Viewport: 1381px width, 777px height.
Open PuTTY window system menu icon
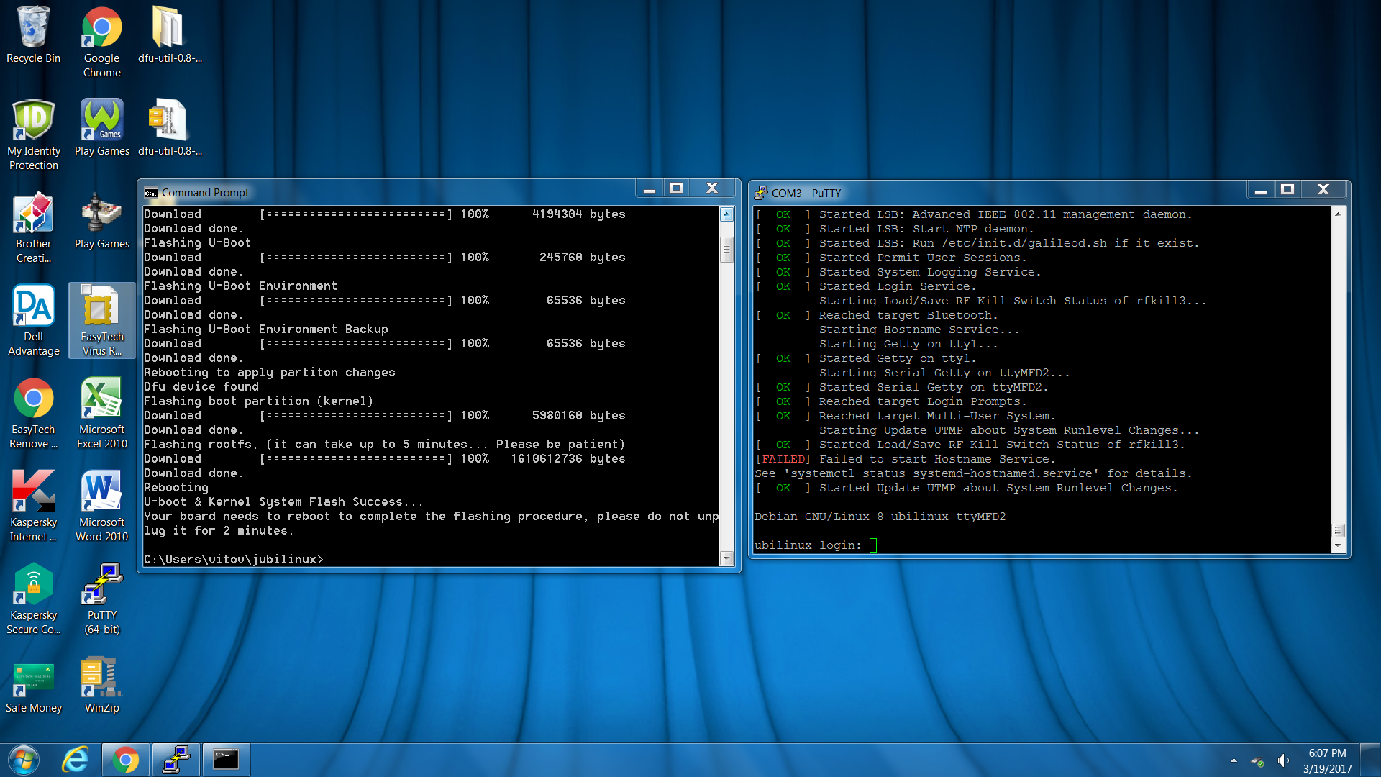(x=760, y=193)
